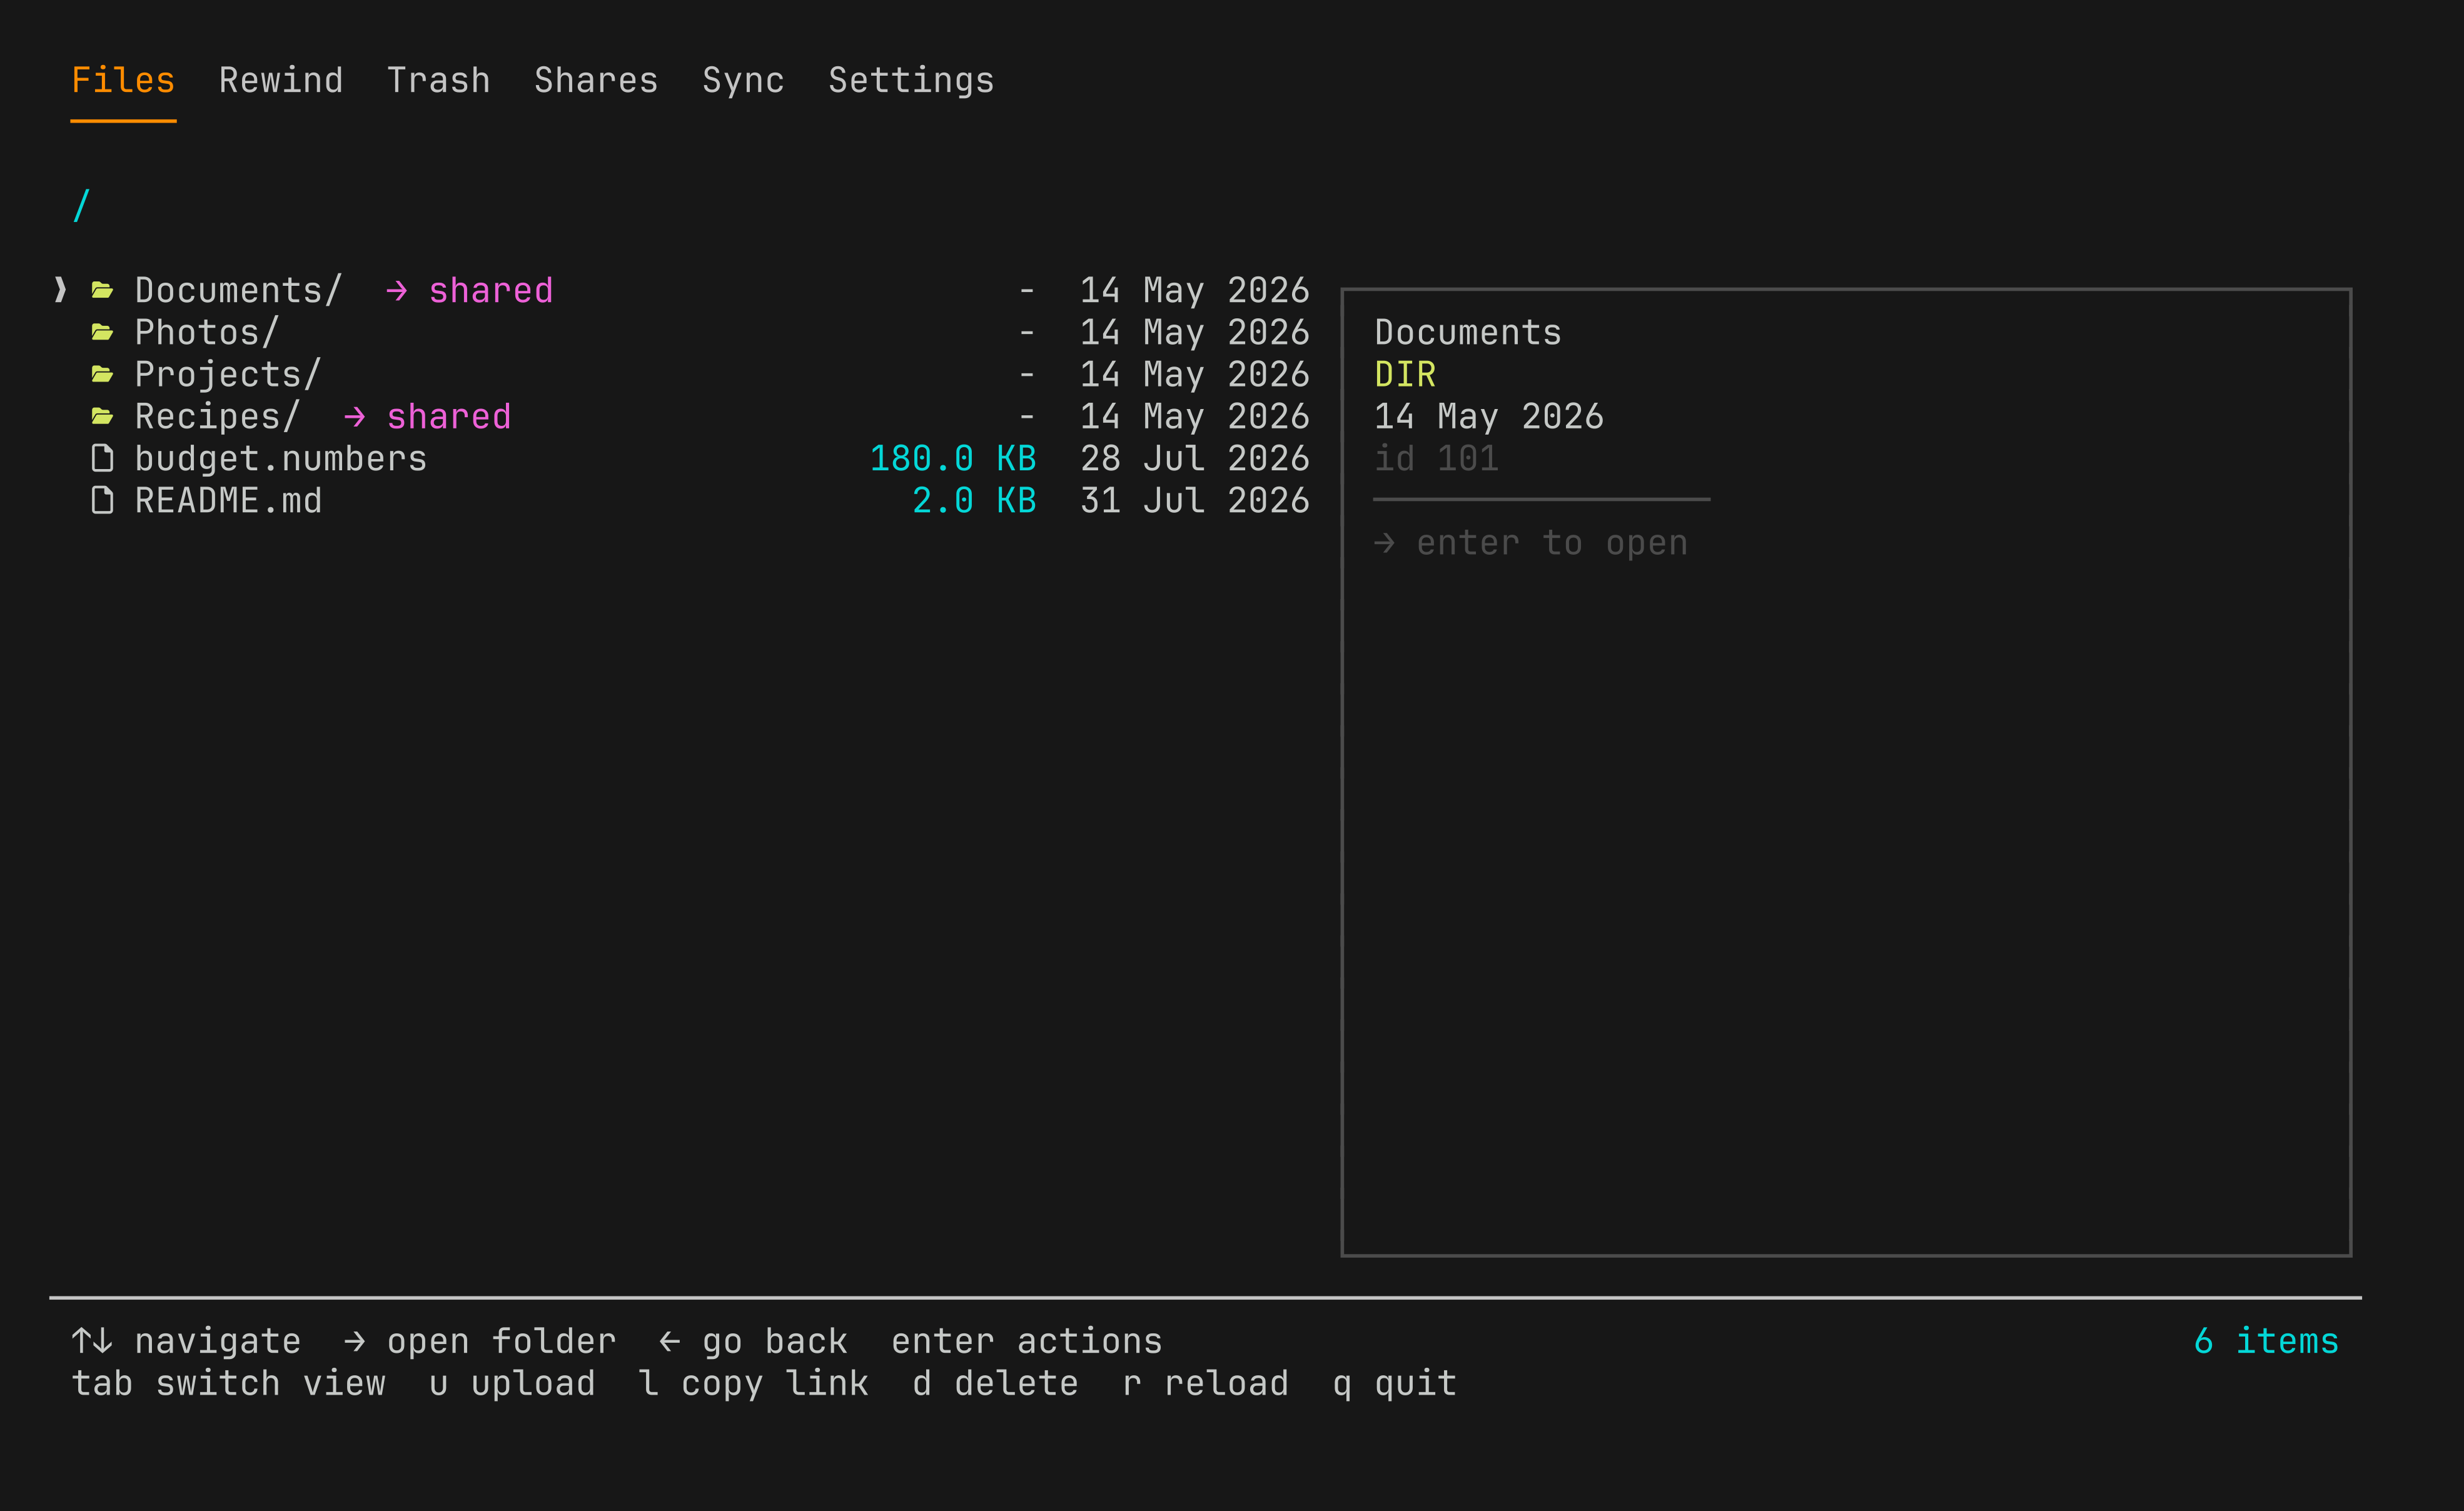Select the Photos/ folder name
Screen dimensions: 2464x1511
207,332
